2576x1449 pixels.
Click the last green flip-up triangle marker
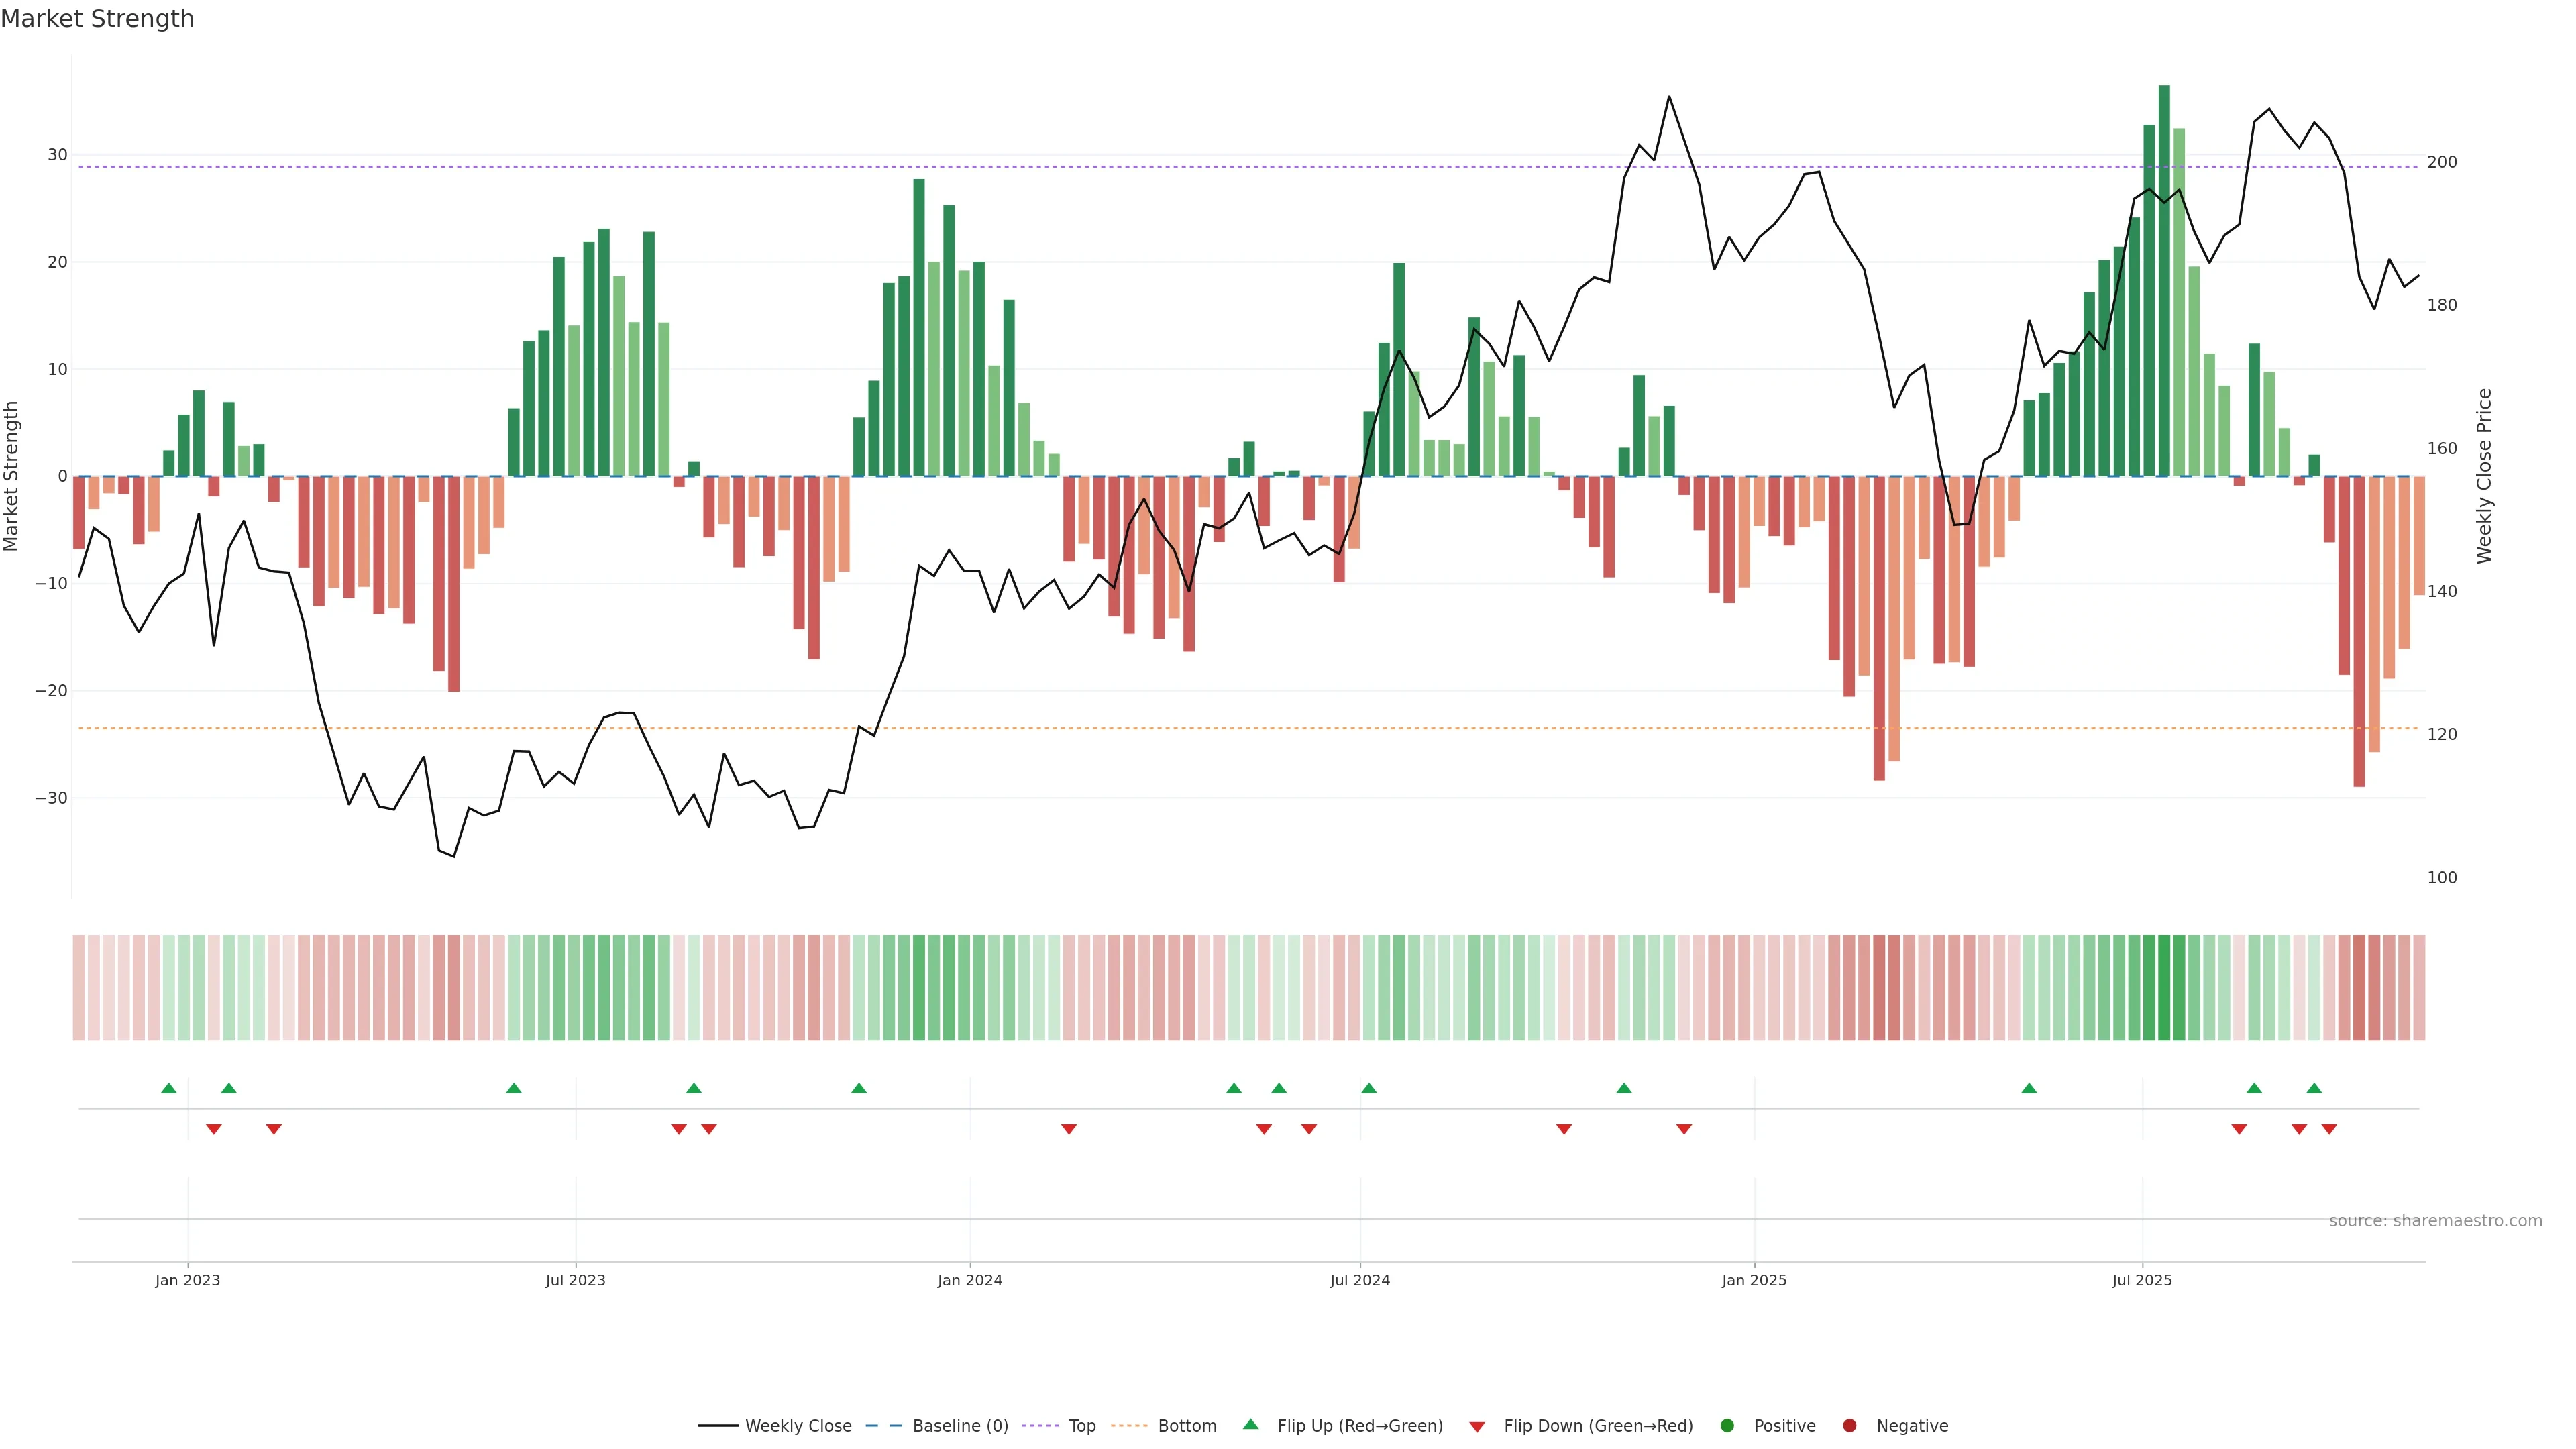tap(2314, 1088)
